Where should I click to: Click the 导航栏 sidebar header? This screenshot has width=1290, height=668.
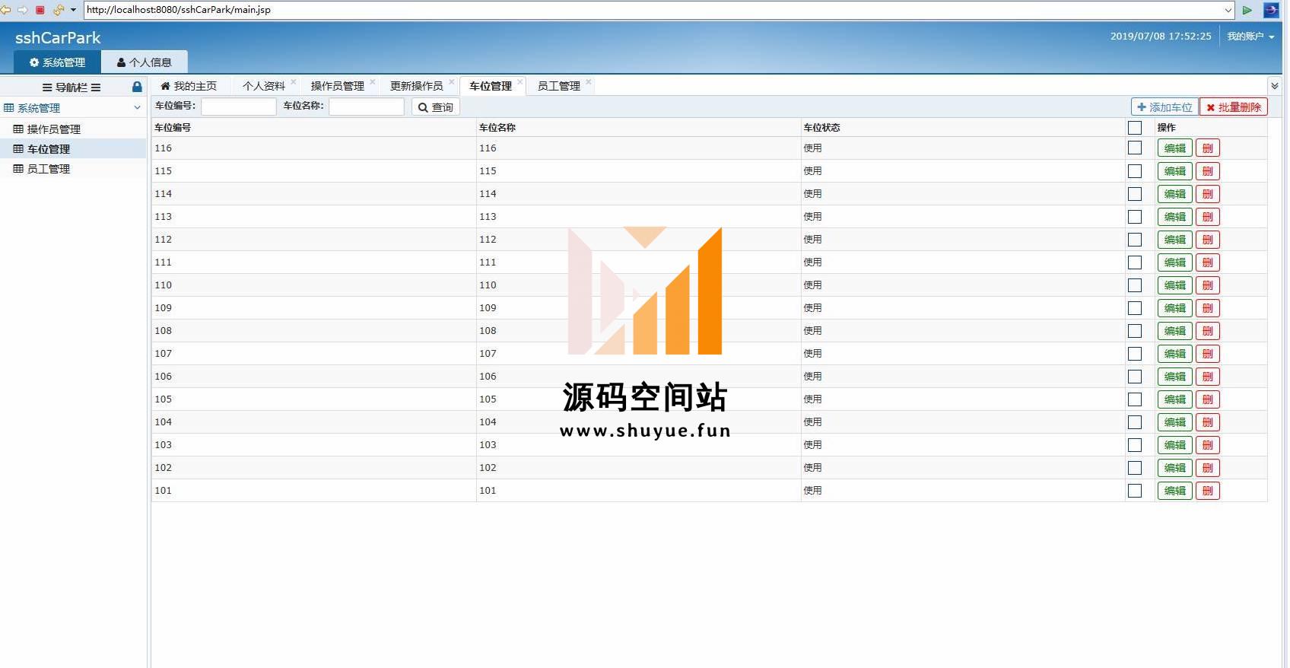click(71, 87)
